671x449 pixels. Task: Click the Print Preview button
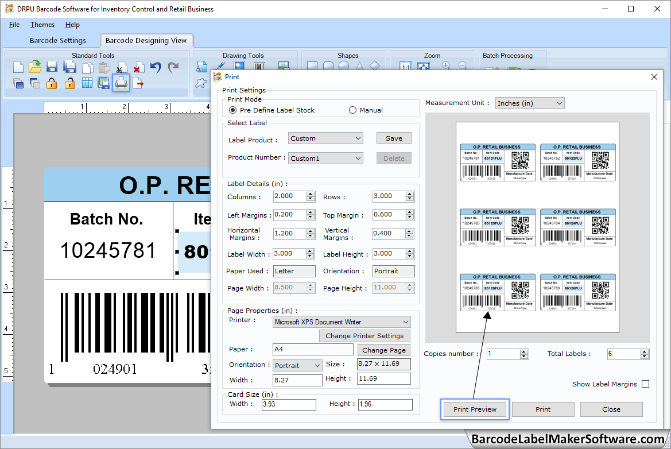[475, 409]
